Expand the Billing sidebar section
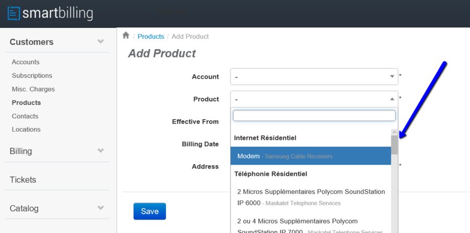The height and width of the screenshot is (233, 470). tap(101, 150)
